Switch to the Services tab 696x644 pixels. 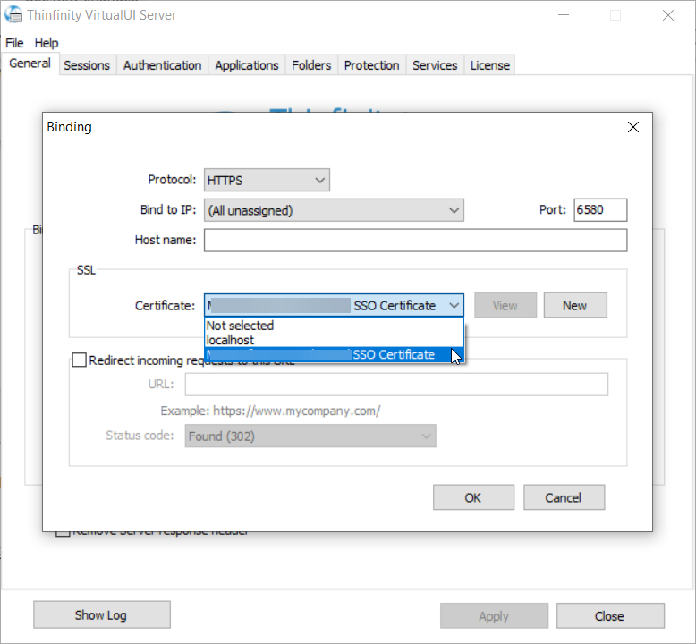click(435, 65)
